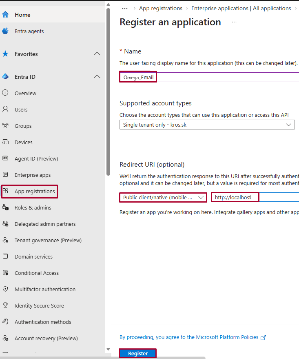Go to App registrations breadcrumb
This screenshot has height=359, width=299.
tap(161, 8)
